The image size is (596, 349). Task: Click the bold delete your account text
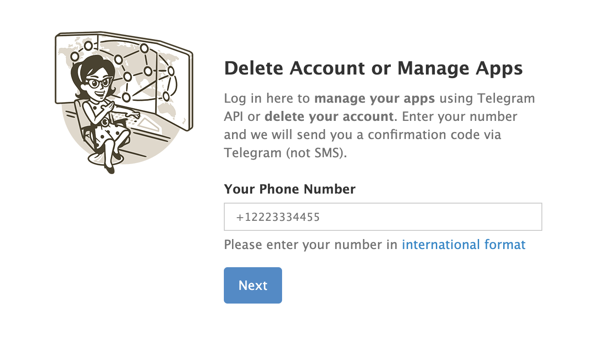point(329,116)
